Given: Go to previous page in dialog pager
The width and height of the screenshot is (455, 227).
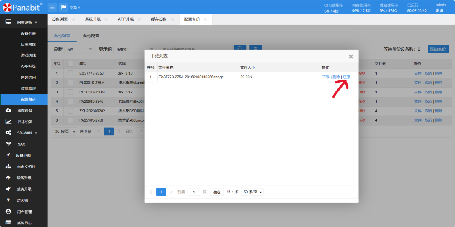Looking at the screenshot, I should 150,192.
